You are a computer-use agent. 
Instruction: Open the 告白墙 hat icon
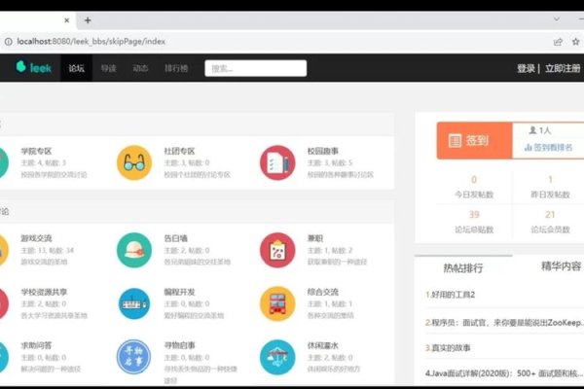click(x=134, y=250)
